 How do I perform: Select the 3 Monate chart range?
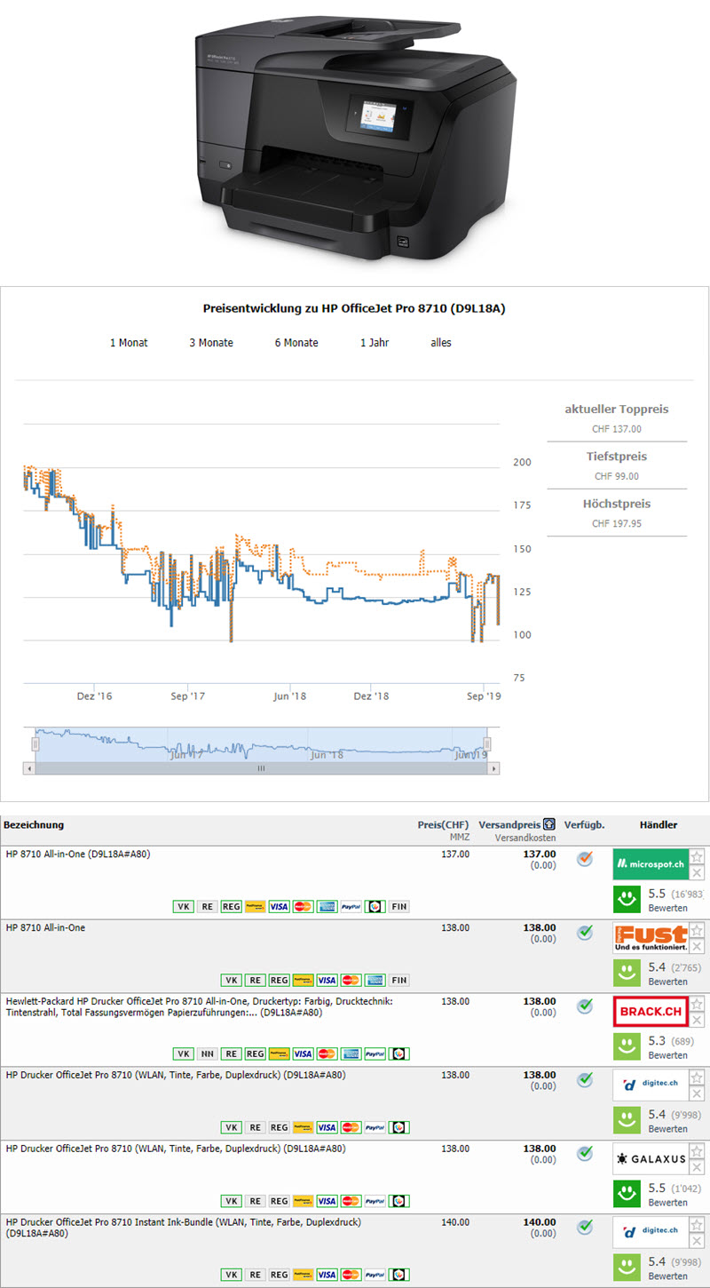click(209, 343)
